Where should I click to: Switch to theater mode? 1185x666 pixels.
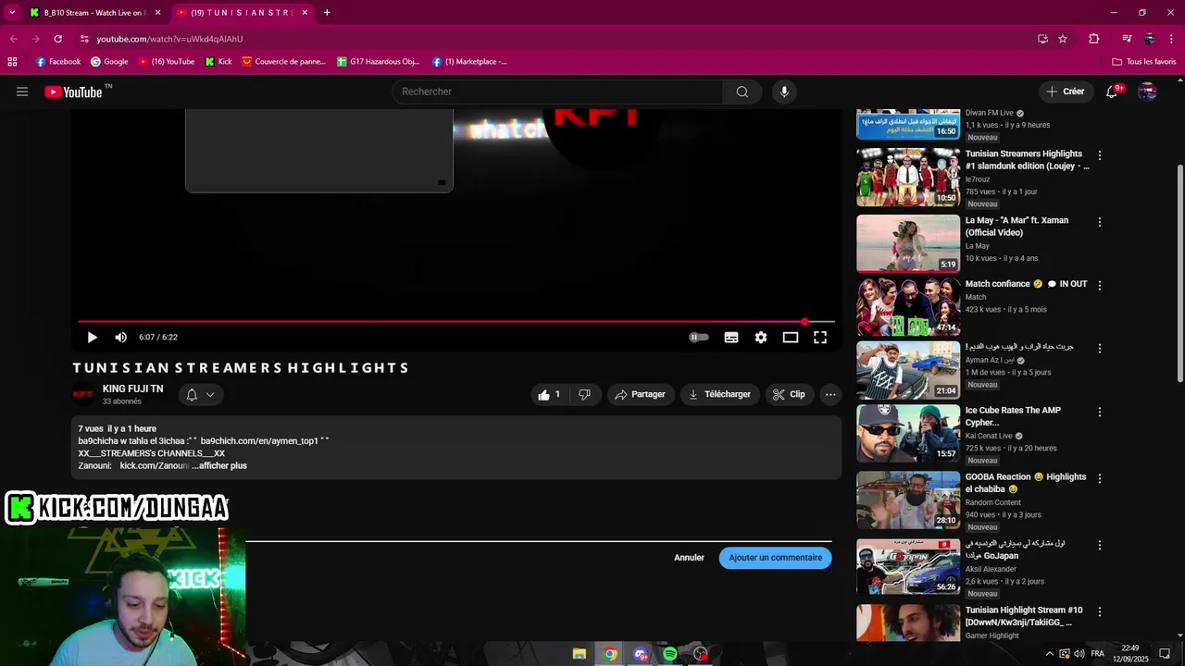pos(791,338)
